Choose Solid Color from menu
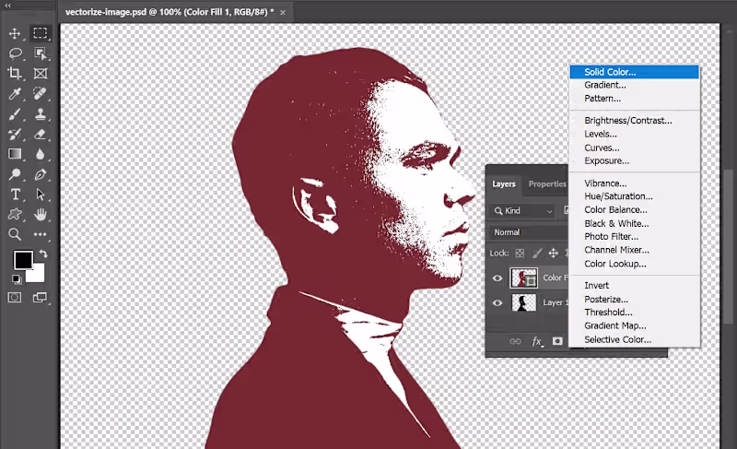The height and width of the screenshot is (449, 737). (x=634, y=72)
